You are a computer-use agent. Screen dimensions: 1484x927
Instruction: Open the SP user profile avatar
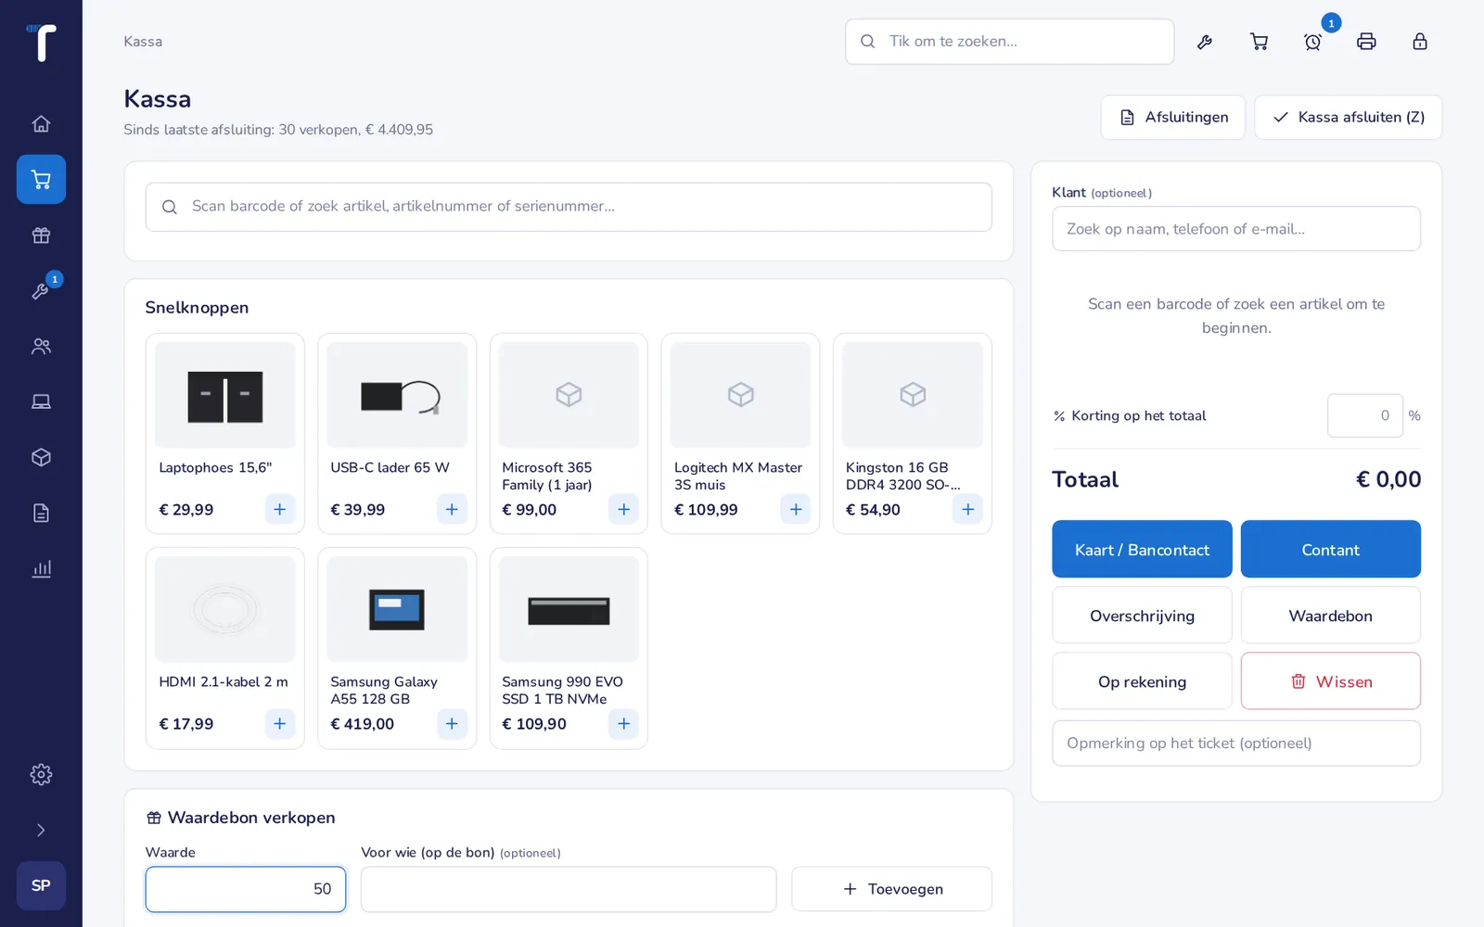click(x=41, y=885)
